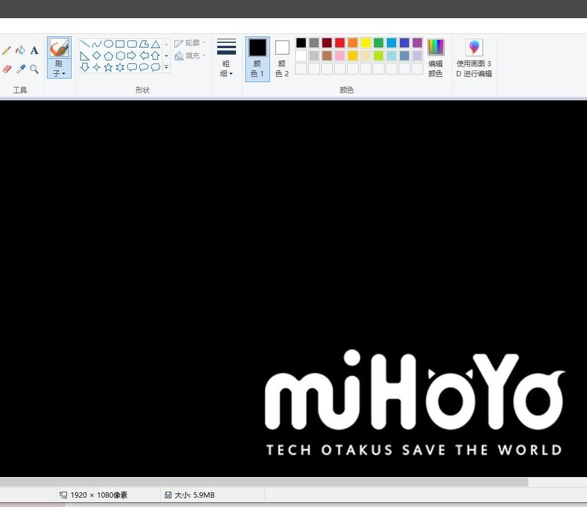Open the 粗细 line size dropdown
587x507 pixels.
pos(227,59)
